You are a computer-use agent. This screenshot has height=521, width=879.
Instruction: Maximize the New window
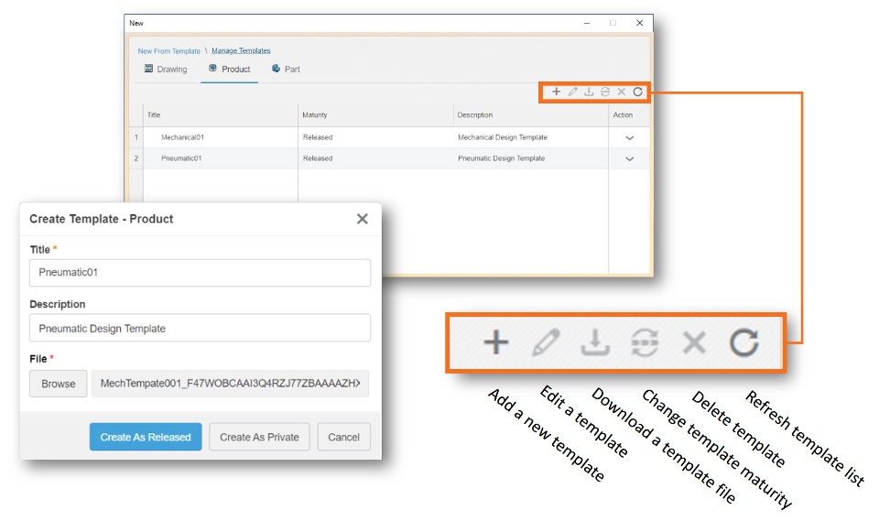pyautogui.click(x=613, y=23)
